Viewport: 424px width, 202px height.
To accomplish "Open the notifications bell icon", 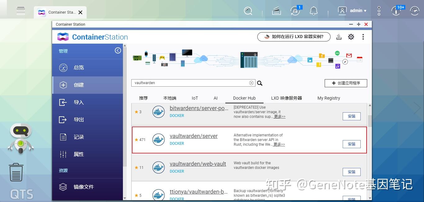I will coord(313,11).
